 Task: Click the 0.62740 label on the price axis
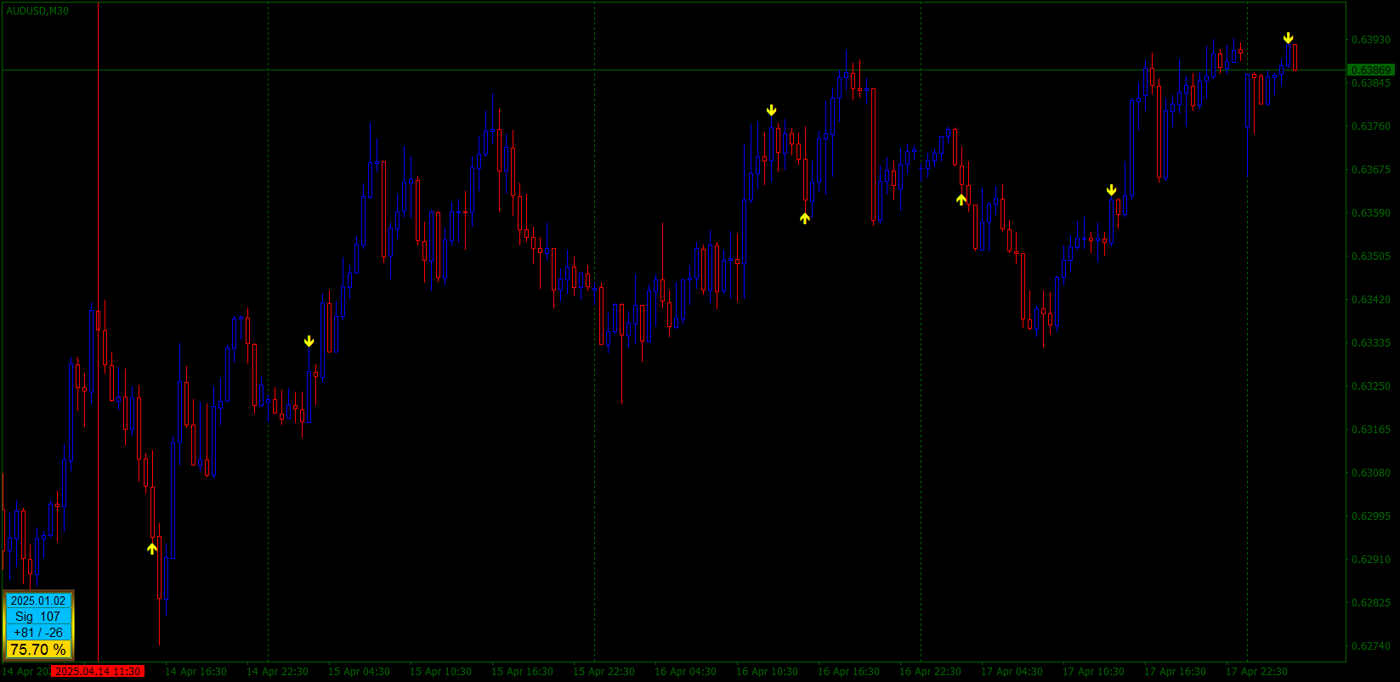(1371, 646)
